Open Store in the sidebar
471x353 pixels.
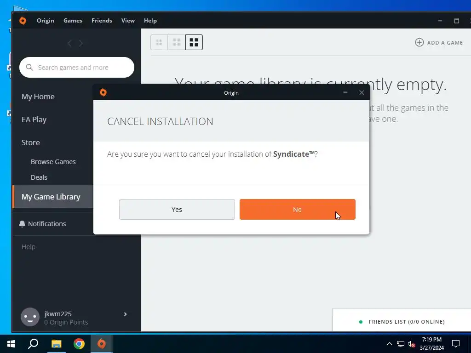[x=31, y=142]
